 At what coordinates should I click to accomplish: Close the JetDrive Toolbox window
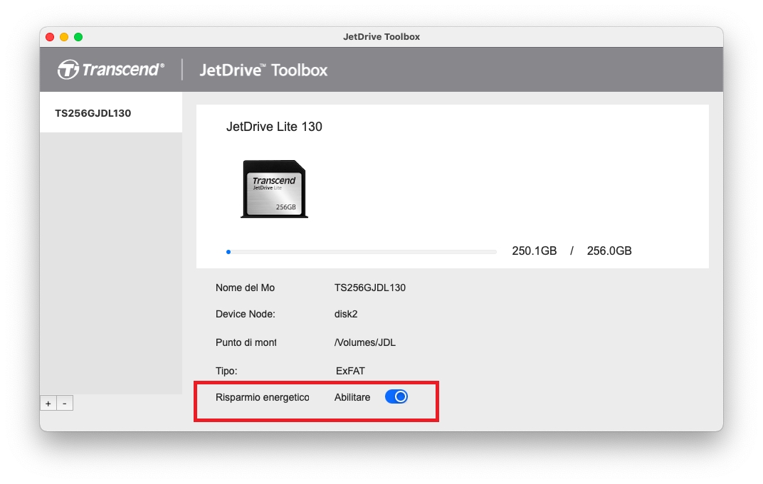click(50, 37)
